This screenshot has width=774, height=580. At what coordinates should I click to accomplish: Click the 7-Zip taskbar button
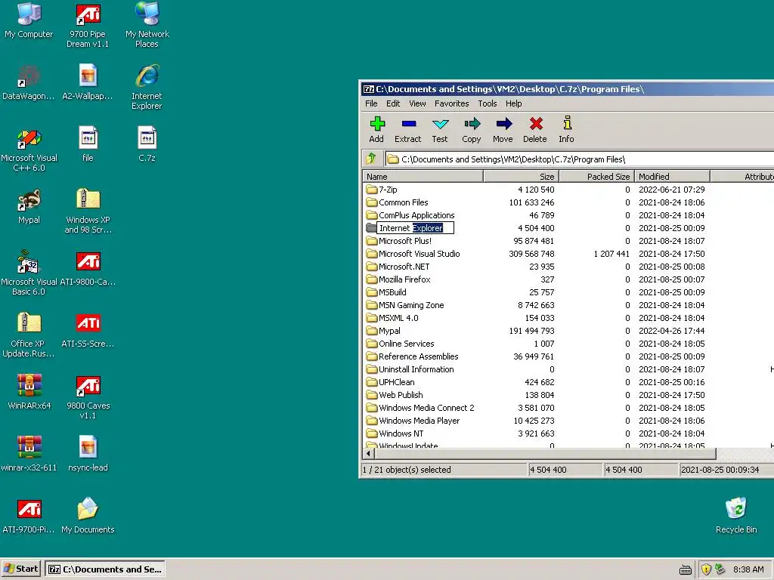coord(105,569)
